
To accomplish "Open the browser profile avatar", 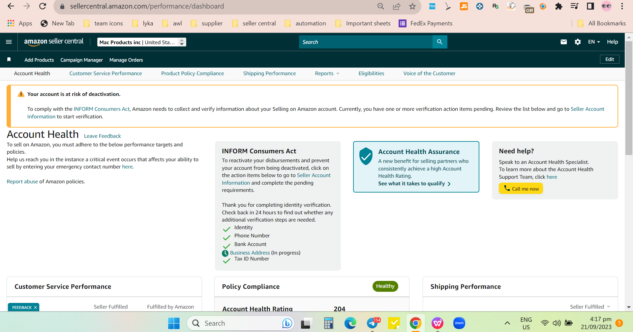I will point(606,6).
